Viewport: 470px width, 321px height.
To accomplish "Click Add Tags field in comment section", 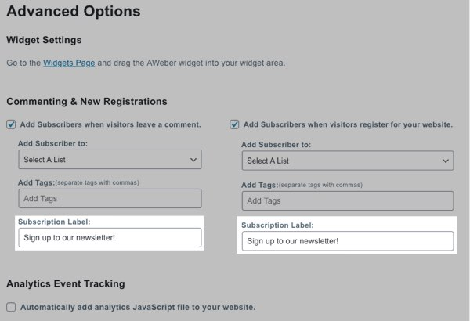I will 110,199.
